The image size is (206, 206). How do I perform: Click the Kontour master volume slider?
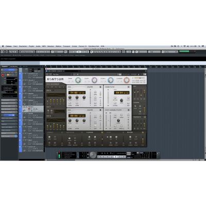[x=140, y=78]
